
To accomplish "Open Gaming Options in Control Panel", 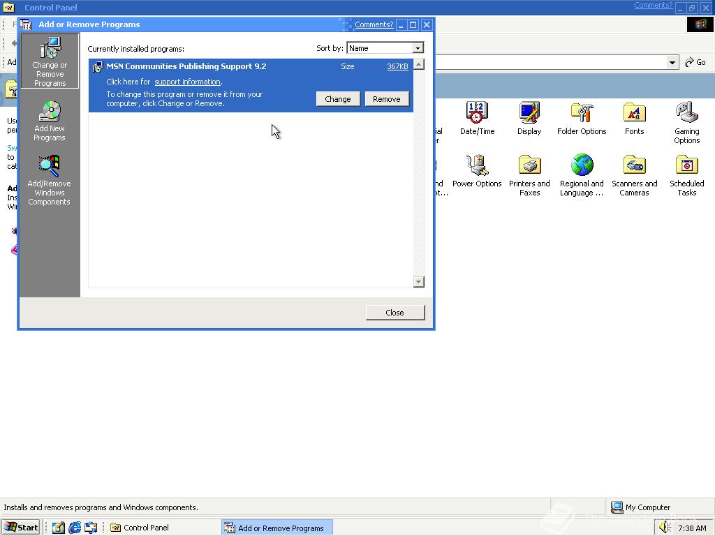I will (687, 123).
